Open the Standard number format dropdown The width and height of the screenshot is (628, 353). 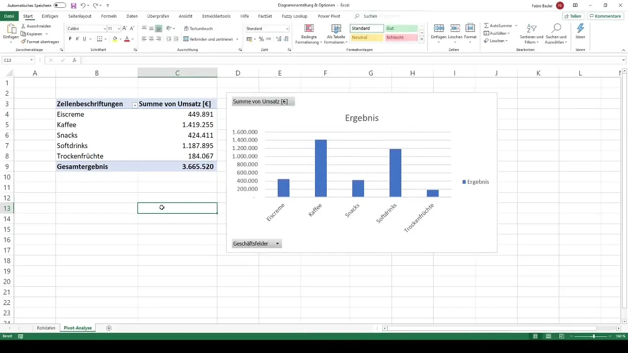287,29
